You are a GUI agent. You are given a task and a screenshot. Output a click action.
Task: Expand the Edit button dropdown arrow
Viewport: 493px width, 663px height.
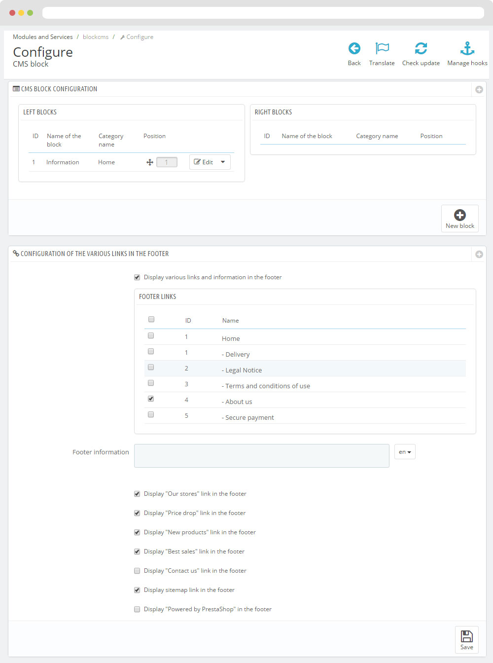pos(223,162)
